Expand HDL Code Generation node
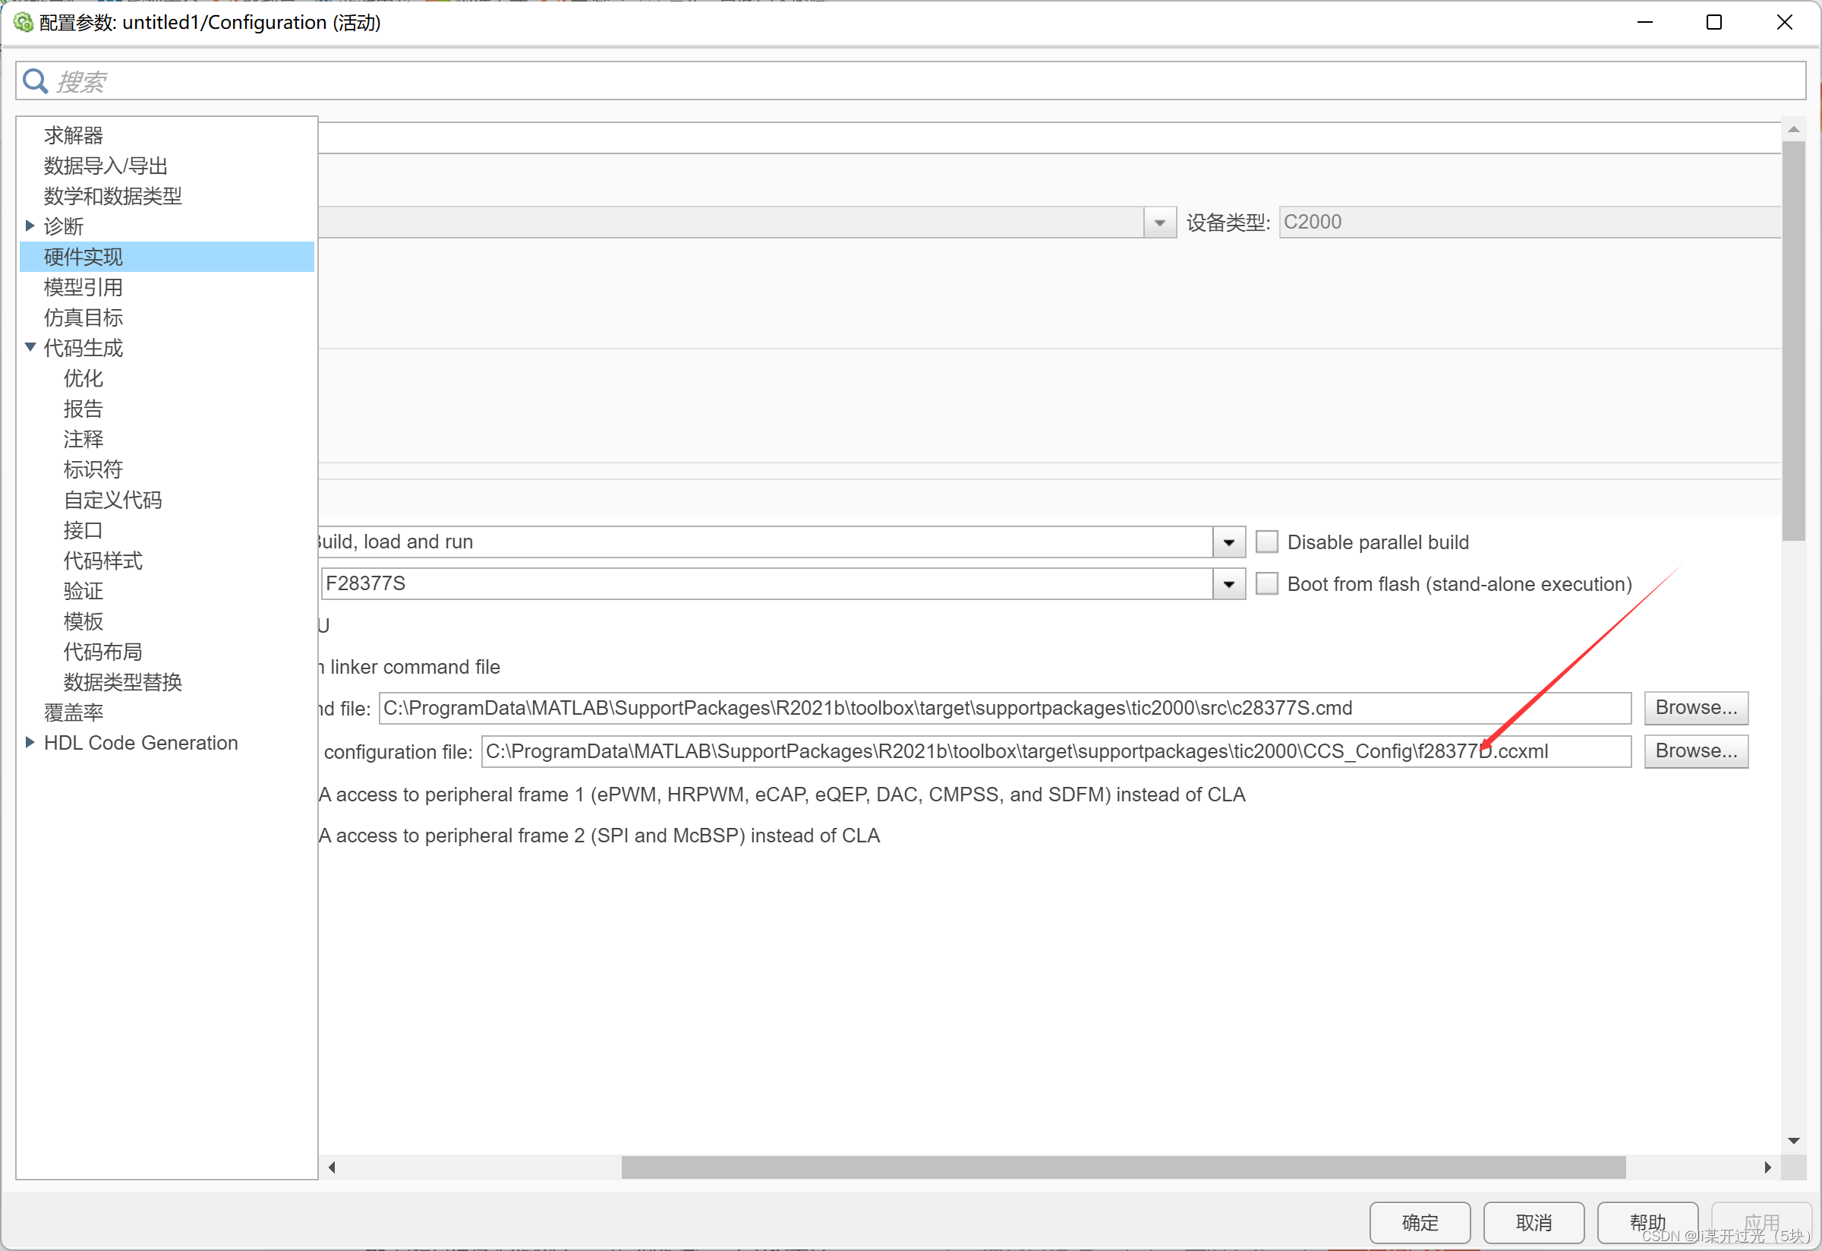Image resolution: width=1822 pixels, height=1251 pixels. (x=30, y=743)
